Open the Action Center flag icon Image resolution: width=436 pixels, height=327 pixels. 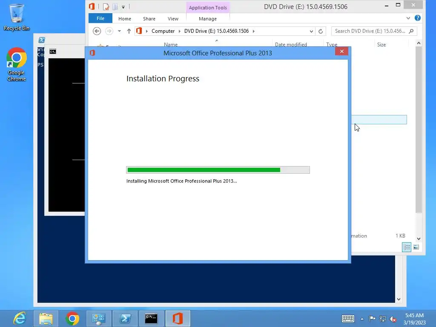tap(372, 318)
